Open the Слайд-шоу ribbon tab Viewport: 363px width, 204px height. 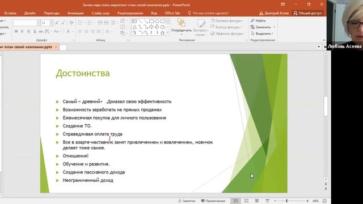100,13
